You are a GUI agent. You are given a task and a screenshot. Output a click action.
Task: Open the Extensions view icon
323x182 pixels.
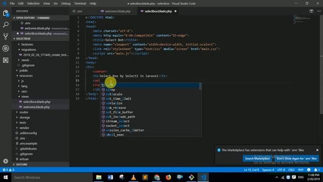pos(6,60)
